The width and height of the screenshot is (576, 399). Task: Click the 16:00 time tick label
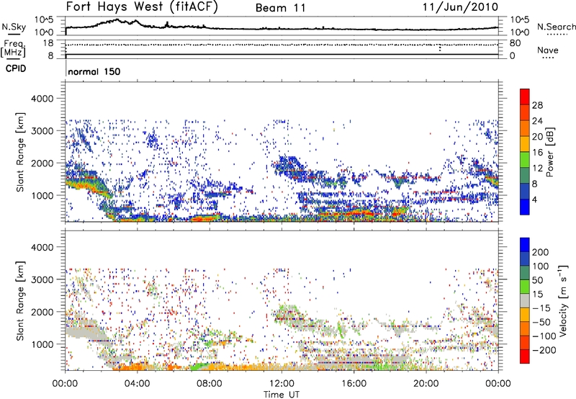[354, 384]
